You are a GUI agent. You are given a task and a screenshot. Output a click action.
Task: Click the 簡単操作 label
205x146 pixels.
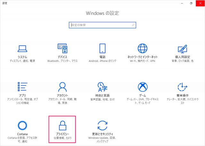pyautogui.click(x=183, y=95)
